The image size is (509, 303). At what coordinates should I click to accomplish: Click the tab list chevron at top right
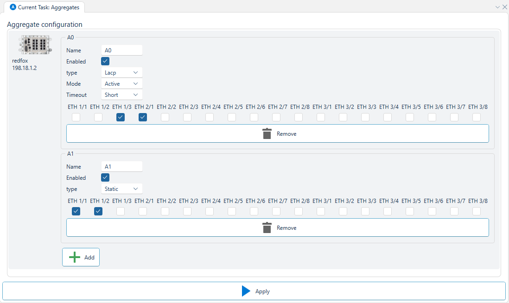click(x=497, y=7)
